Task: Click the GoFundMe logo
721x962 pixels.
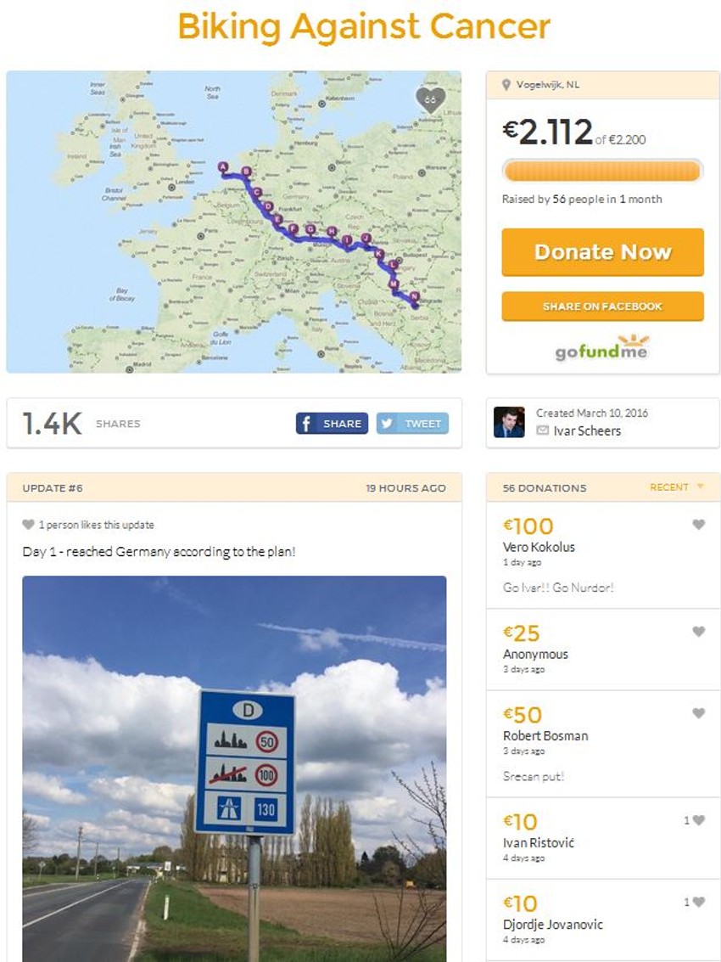Action: (x=602, y=349)
